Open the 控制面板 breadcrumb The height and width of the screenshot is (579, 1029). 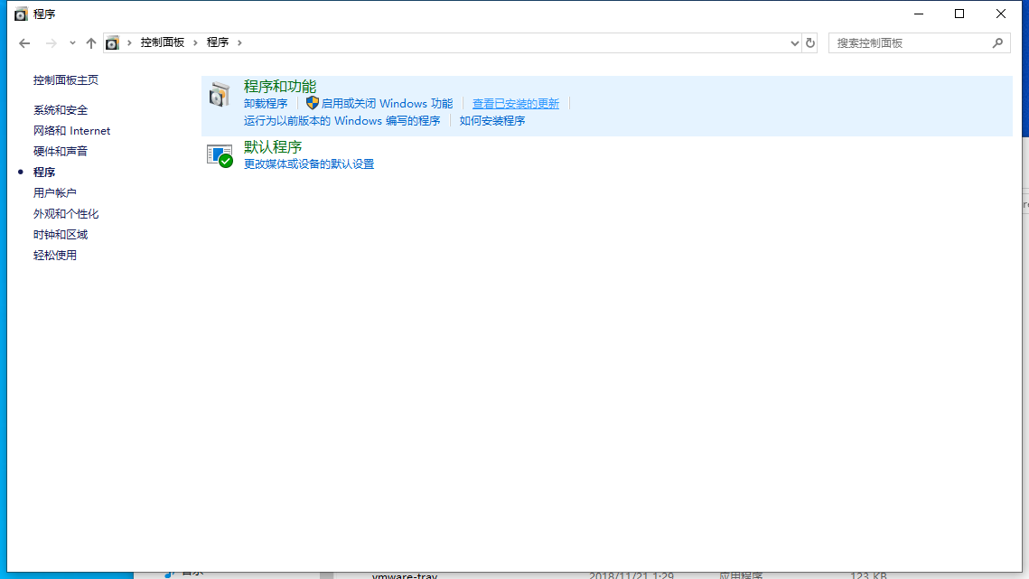pos(162,42)
